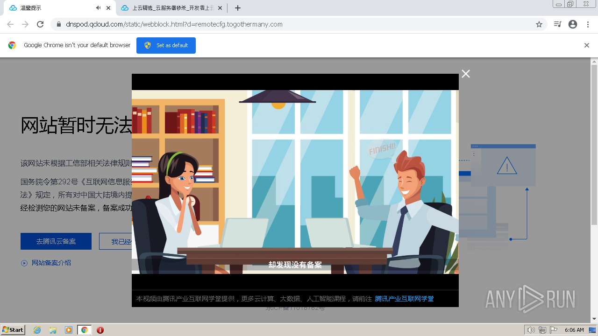
Task: Open the Chrome profile avatar
Action: (573, 24)
